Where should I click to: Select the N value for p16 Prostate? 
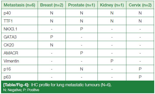coord(81,69)
